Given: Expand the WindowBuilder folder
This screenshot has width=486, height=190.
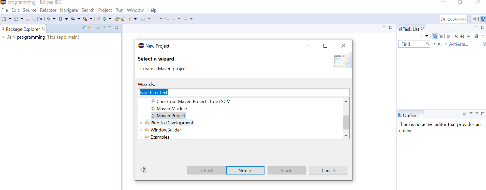Looking at the screenshot, I should point(141,130).
